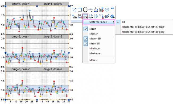Click red peak point in drug=3, dose=2 panel
The height and width of the screenshot is (104, 173).
click(x=54, y=81)
